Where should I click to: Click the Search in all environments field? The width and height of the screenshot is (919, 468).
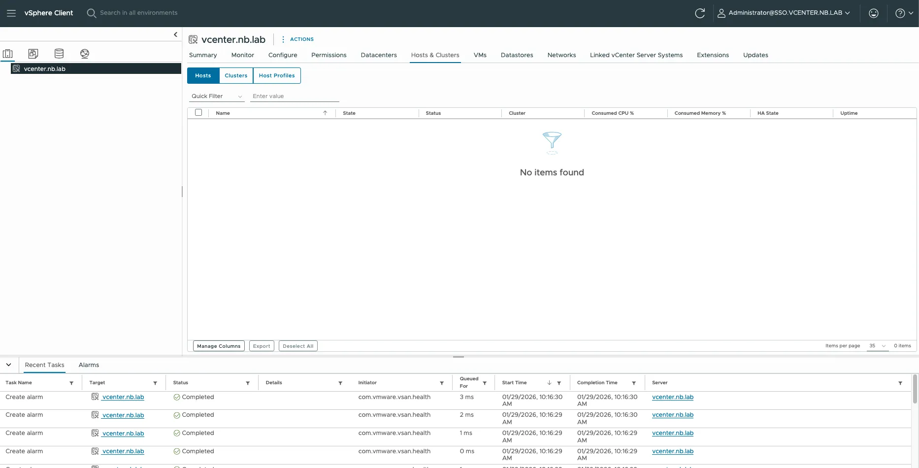point(138,13)
